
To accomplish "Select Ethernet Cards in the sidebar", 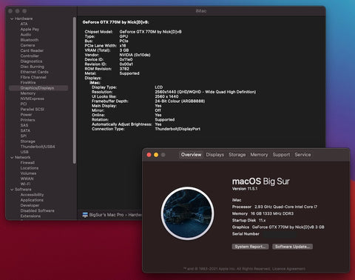I will [34, 72].
